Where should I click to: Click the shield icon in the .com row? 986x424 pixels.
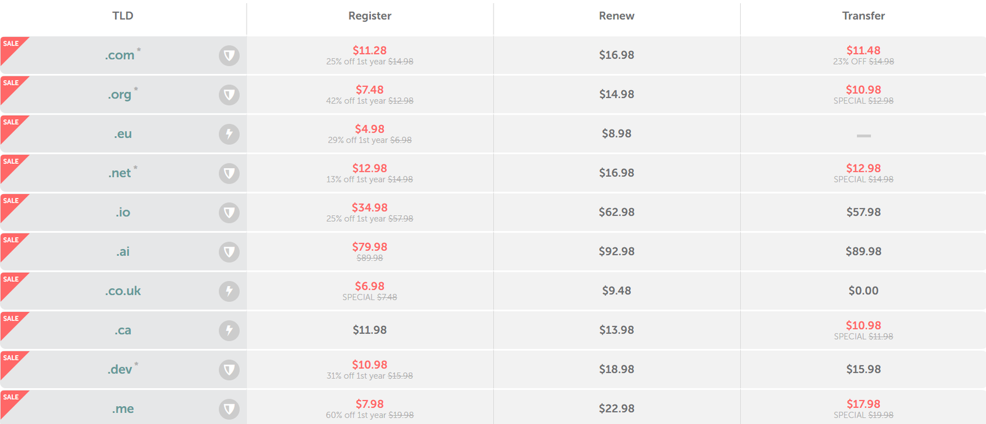(x=229, y=55)
